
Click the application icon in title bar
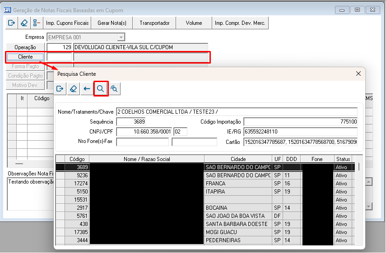[x=8, y=10]
